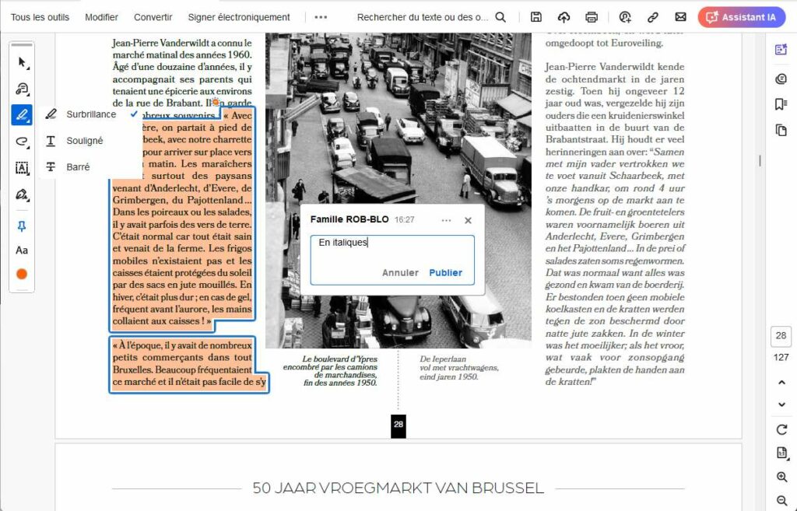The image size is (797, 511).
Task: Cancel the comment with Annuler
Action: pos(401,273)
